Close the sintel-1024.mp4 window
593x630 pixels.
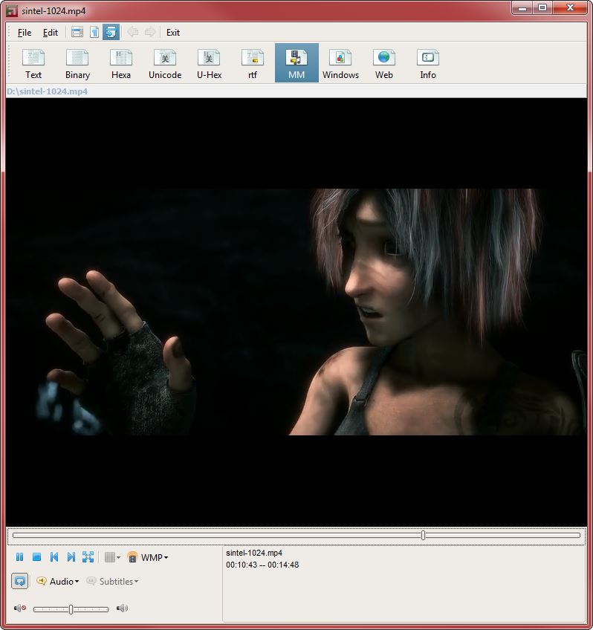[570, 8]
